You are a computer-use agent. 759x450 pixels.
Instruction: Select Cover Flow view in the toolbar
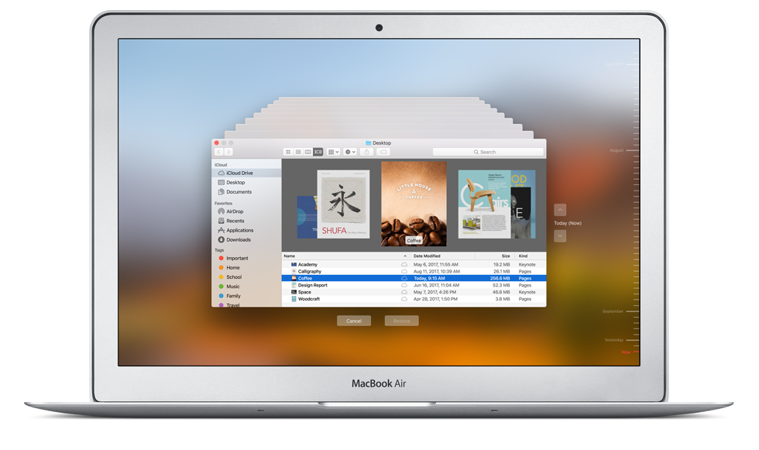pos(318,152)
